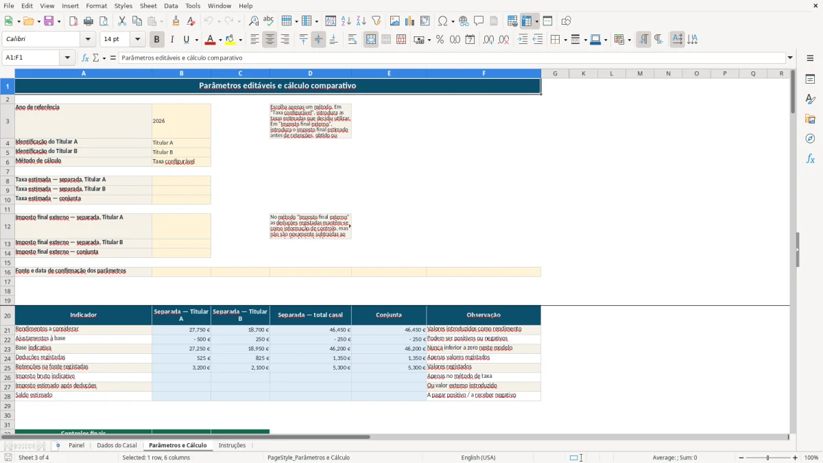The height and width of the screenshot is (463, 823).
Task: Open sidebar Properties panel icon
Action: click(810, 79)
